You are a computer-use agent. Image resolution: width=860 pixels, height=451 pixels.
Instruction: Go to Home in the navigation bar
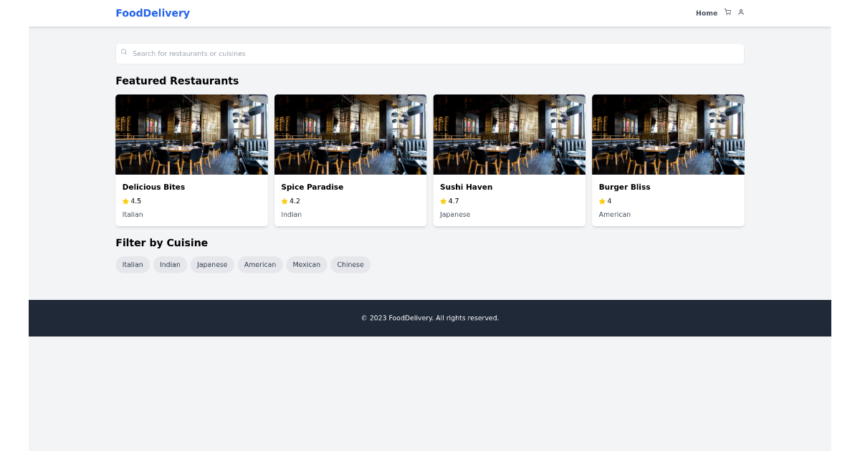(x=707, y=13)
